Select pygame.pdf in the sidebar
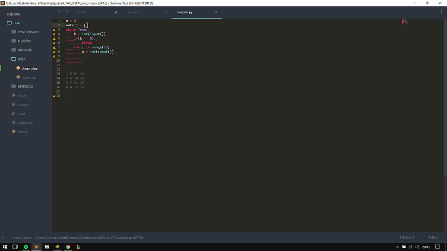 [25, 122]
